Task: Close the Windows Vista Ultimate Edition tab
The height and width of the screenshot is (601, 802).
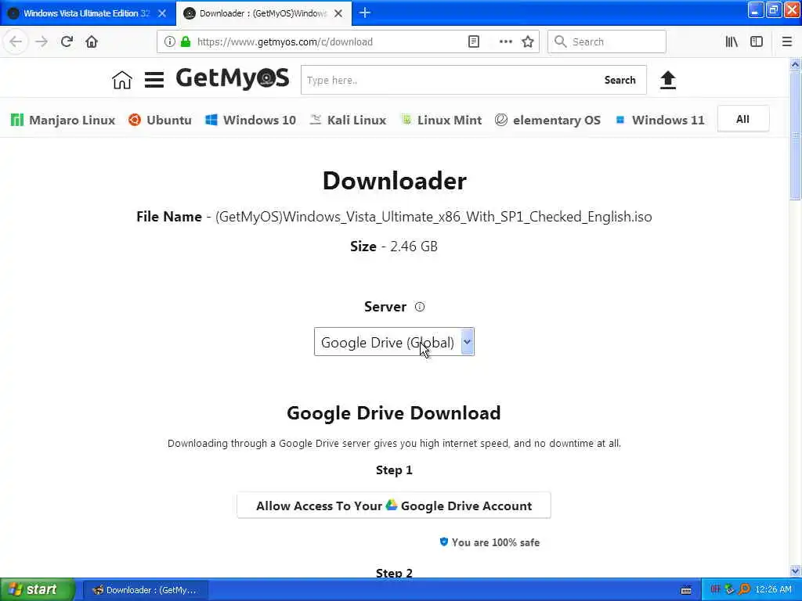Action: click(x=162, y=13)
